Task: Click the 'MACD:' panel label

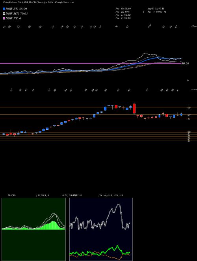Action: 12,195
